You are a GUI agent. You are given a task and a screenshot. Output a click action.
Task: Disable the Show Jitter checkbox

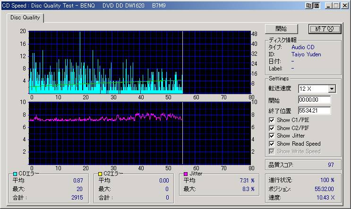[272, 136]
